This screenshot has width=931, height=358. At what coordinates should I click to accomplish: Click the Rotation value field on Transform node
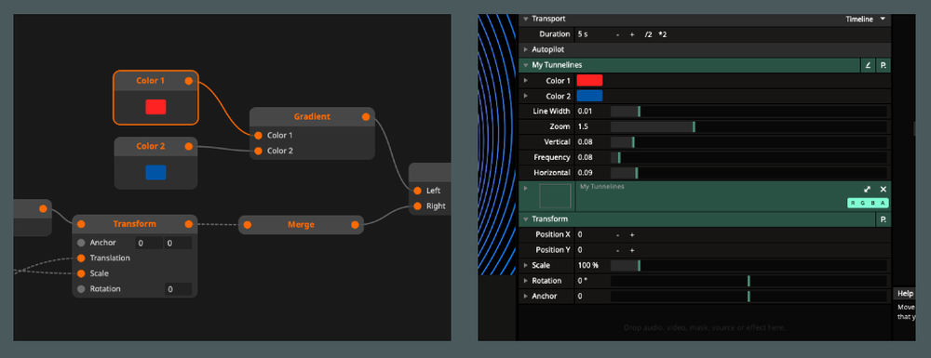pyautogui.click(x=178, y=289)
